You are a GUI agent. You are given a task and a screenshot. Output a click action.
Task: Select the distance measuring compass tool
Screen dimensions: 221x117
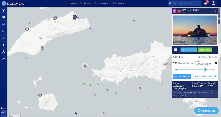tap(4, 52)
